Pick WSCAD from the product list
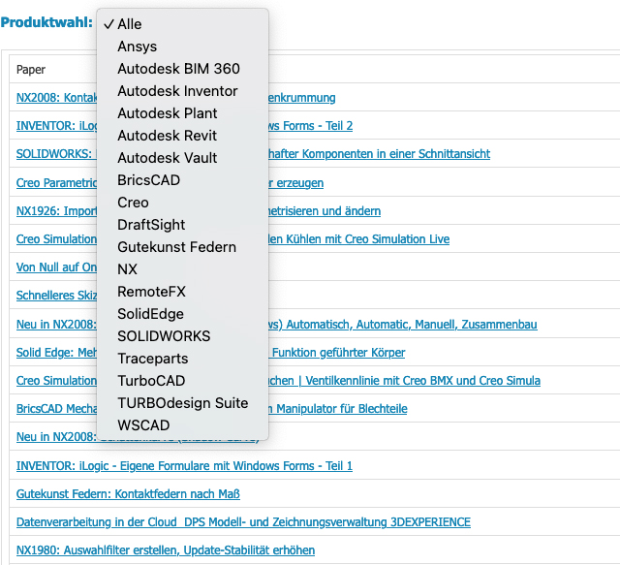Viewport: 620px width, 565px height. tap(182, 425)
